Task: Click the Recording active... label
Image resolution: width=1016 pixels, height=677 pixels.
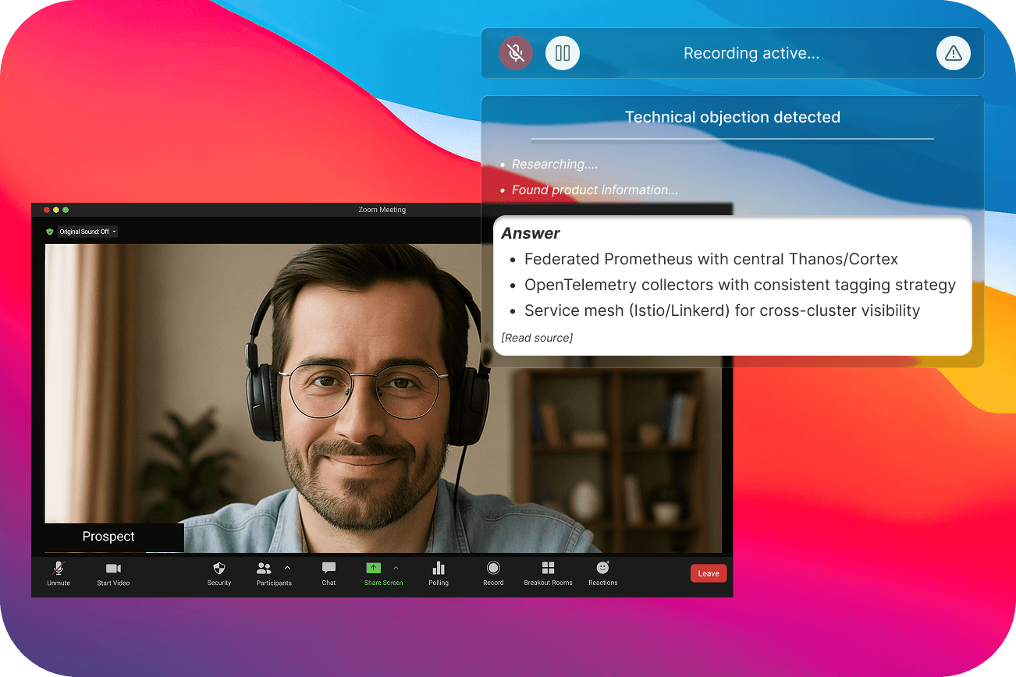Action: point(751,53)
